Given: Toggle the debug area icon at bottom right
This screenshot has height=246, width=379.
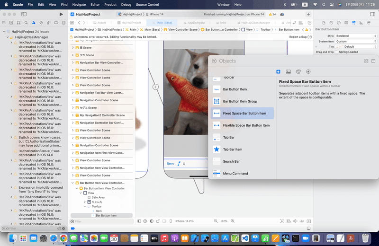Looking at the screenshot, I should click(309, 228).
